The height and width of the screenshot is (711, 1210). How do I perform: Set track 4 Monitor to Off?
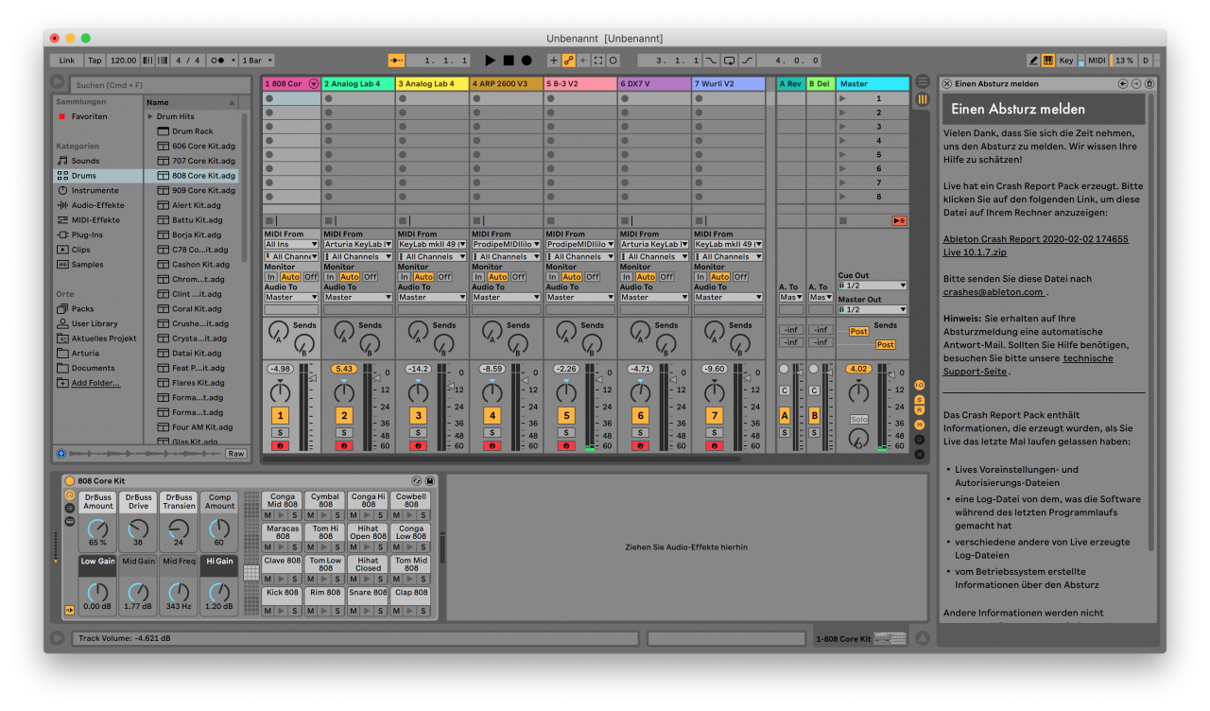[518, 277]
